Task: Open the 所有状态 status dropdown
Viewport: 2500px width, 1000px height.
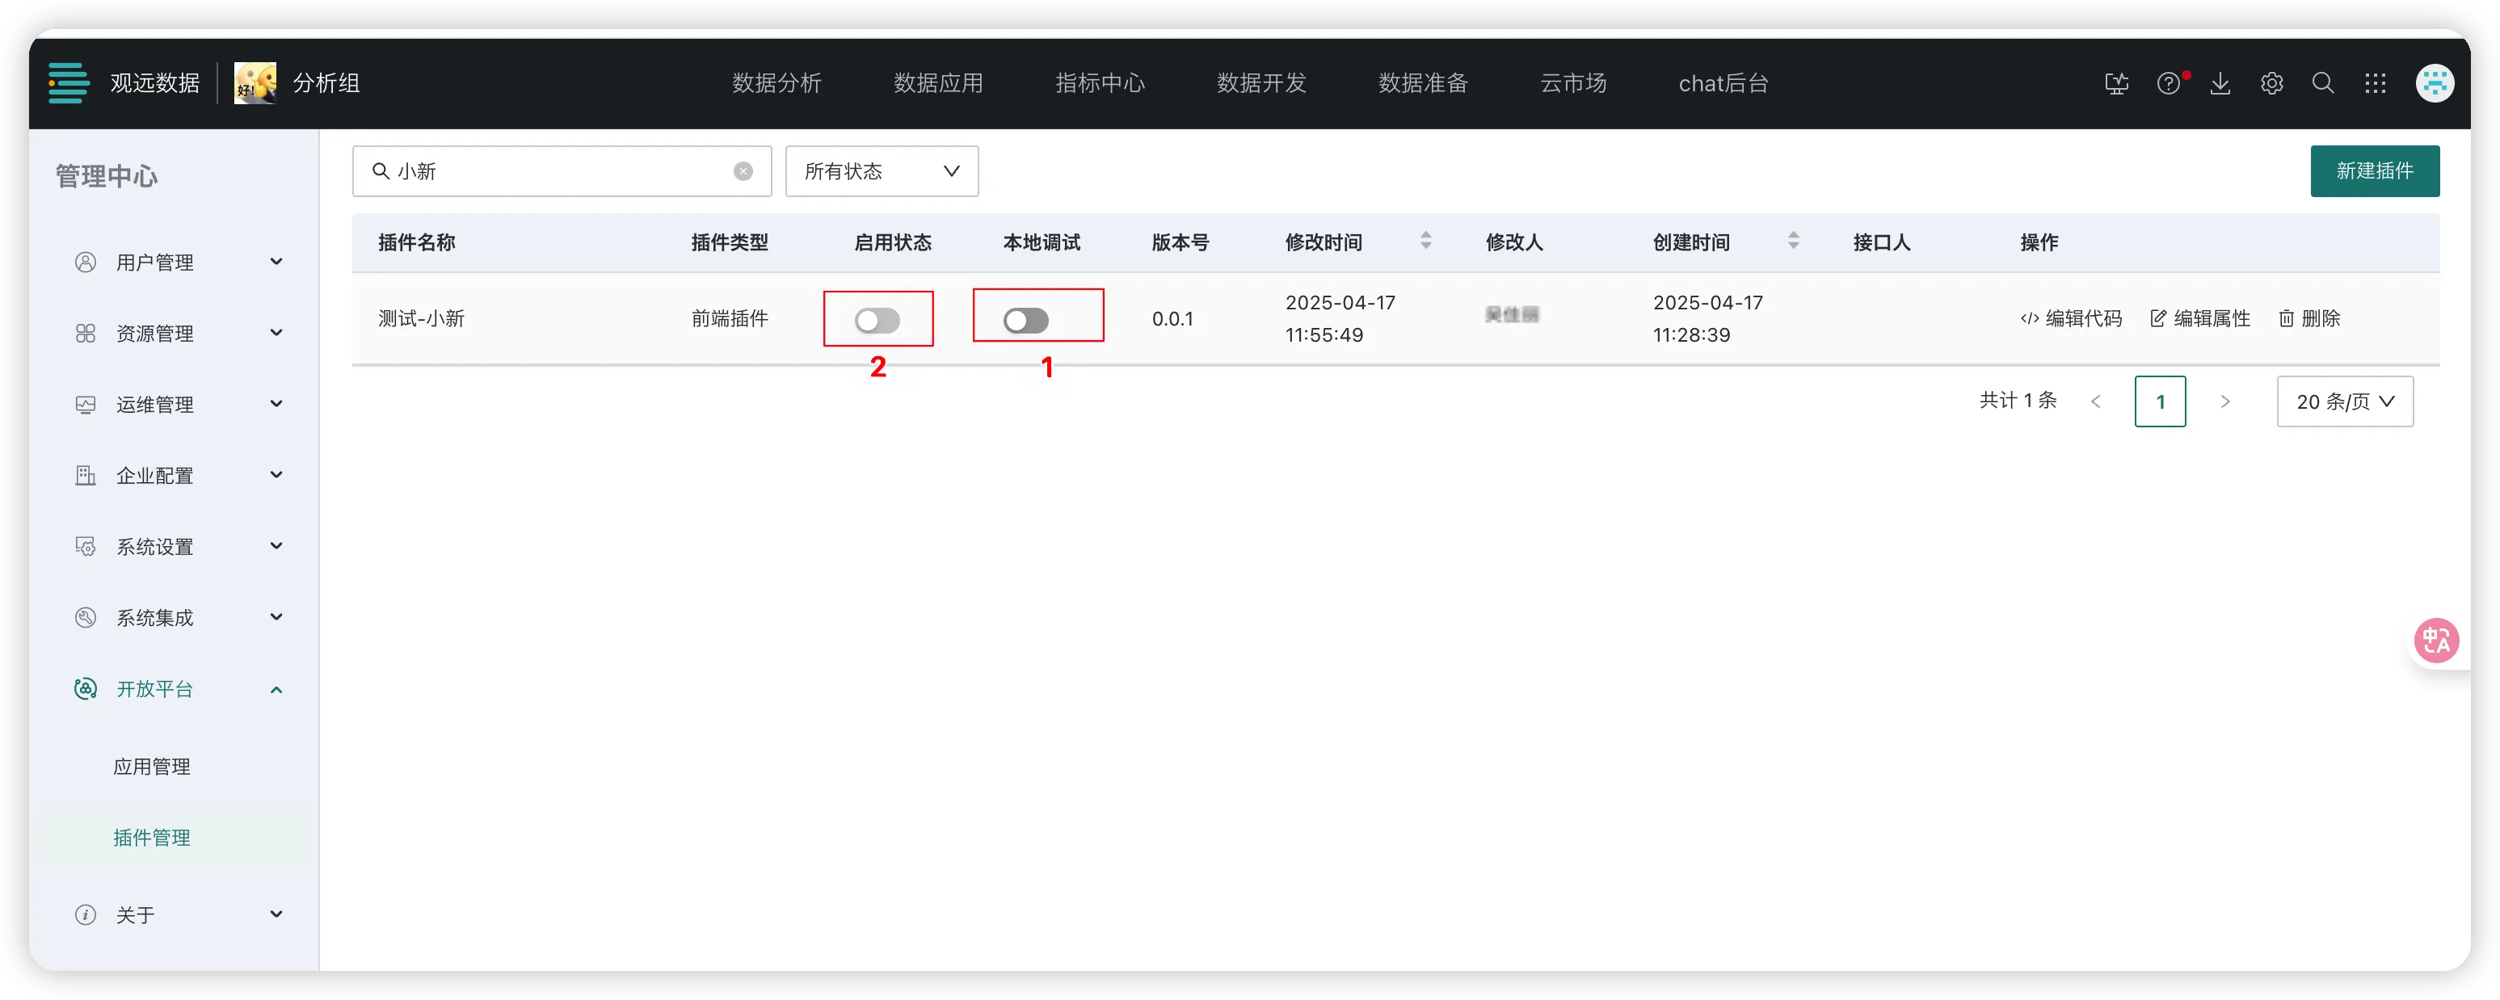Action: 882,172
